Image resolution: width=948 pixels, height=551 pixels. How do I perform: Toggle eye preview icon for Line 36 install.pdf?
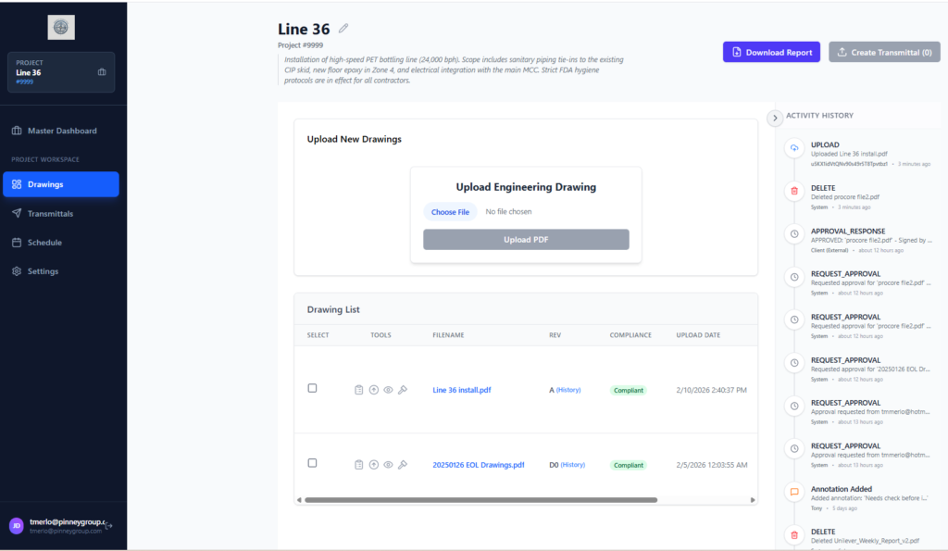point(388,390)
